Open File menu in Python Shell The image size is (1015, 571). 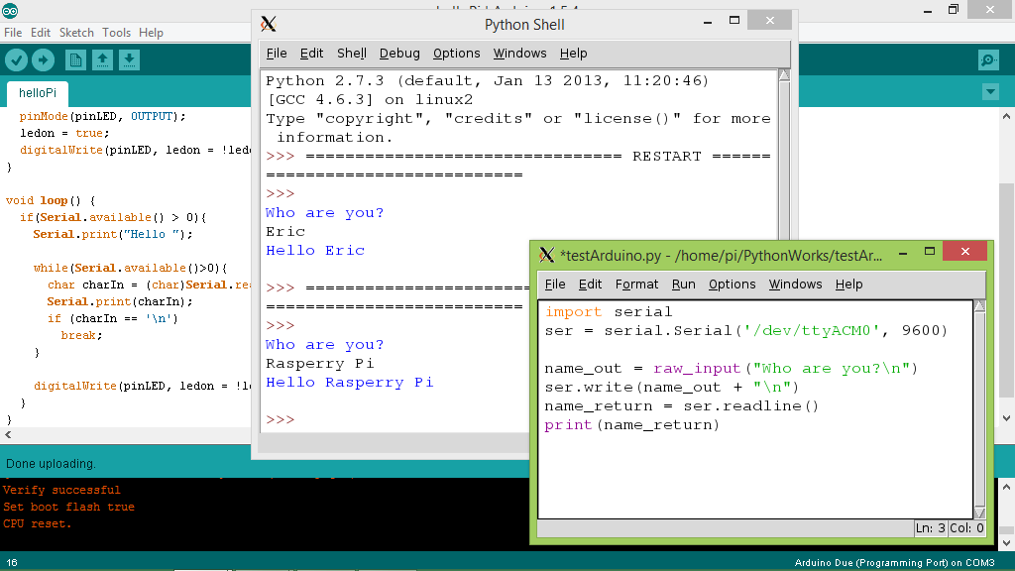coord(277,54)
